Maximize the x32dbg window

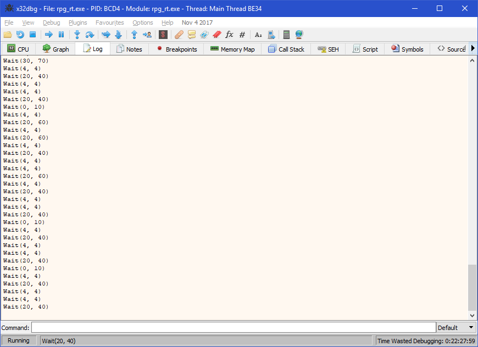coord(440,9)
